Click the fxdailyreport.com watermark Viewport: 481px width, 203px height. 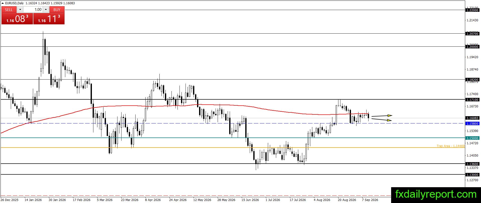[x=436, y=195]
